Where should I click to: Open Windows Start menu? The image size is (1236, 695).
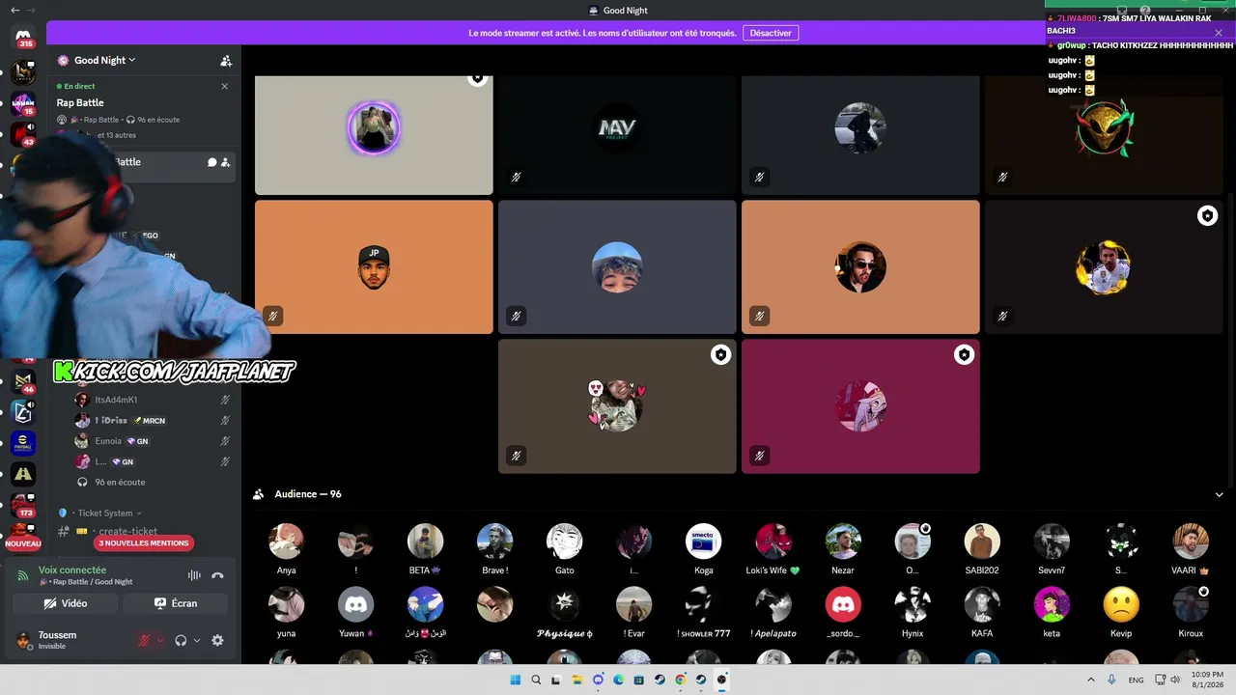coord(516,680)
